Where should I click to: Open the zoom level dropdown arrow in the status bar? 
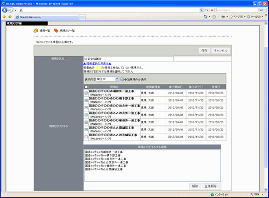[x=263, y=194]
